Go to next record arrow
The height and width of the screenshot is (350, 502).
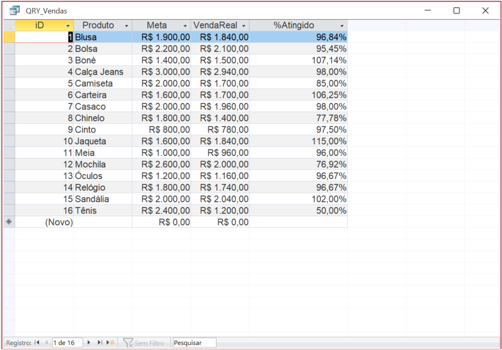point(89,343)
